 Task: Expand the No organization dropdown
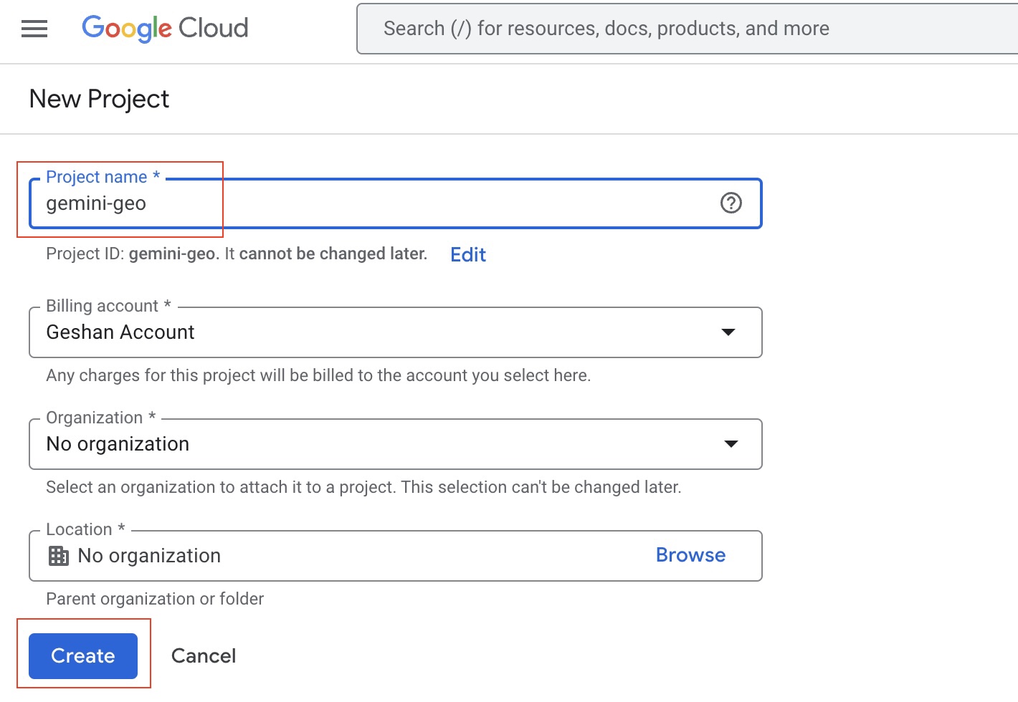coord(394,444)
